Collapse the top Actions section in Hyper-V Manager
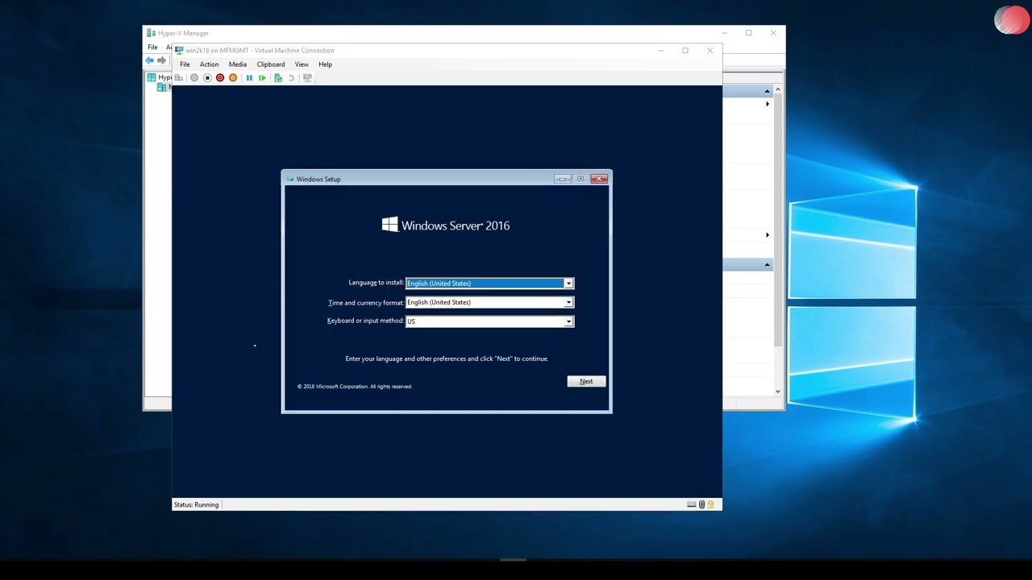 pyautogui.click(x=767, y=91)
